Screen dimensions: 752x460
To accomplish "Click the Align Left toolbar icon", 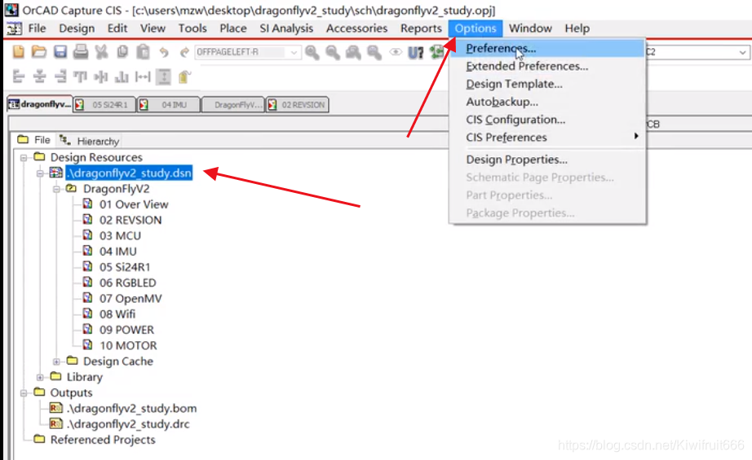I will [x=18, y=77].
